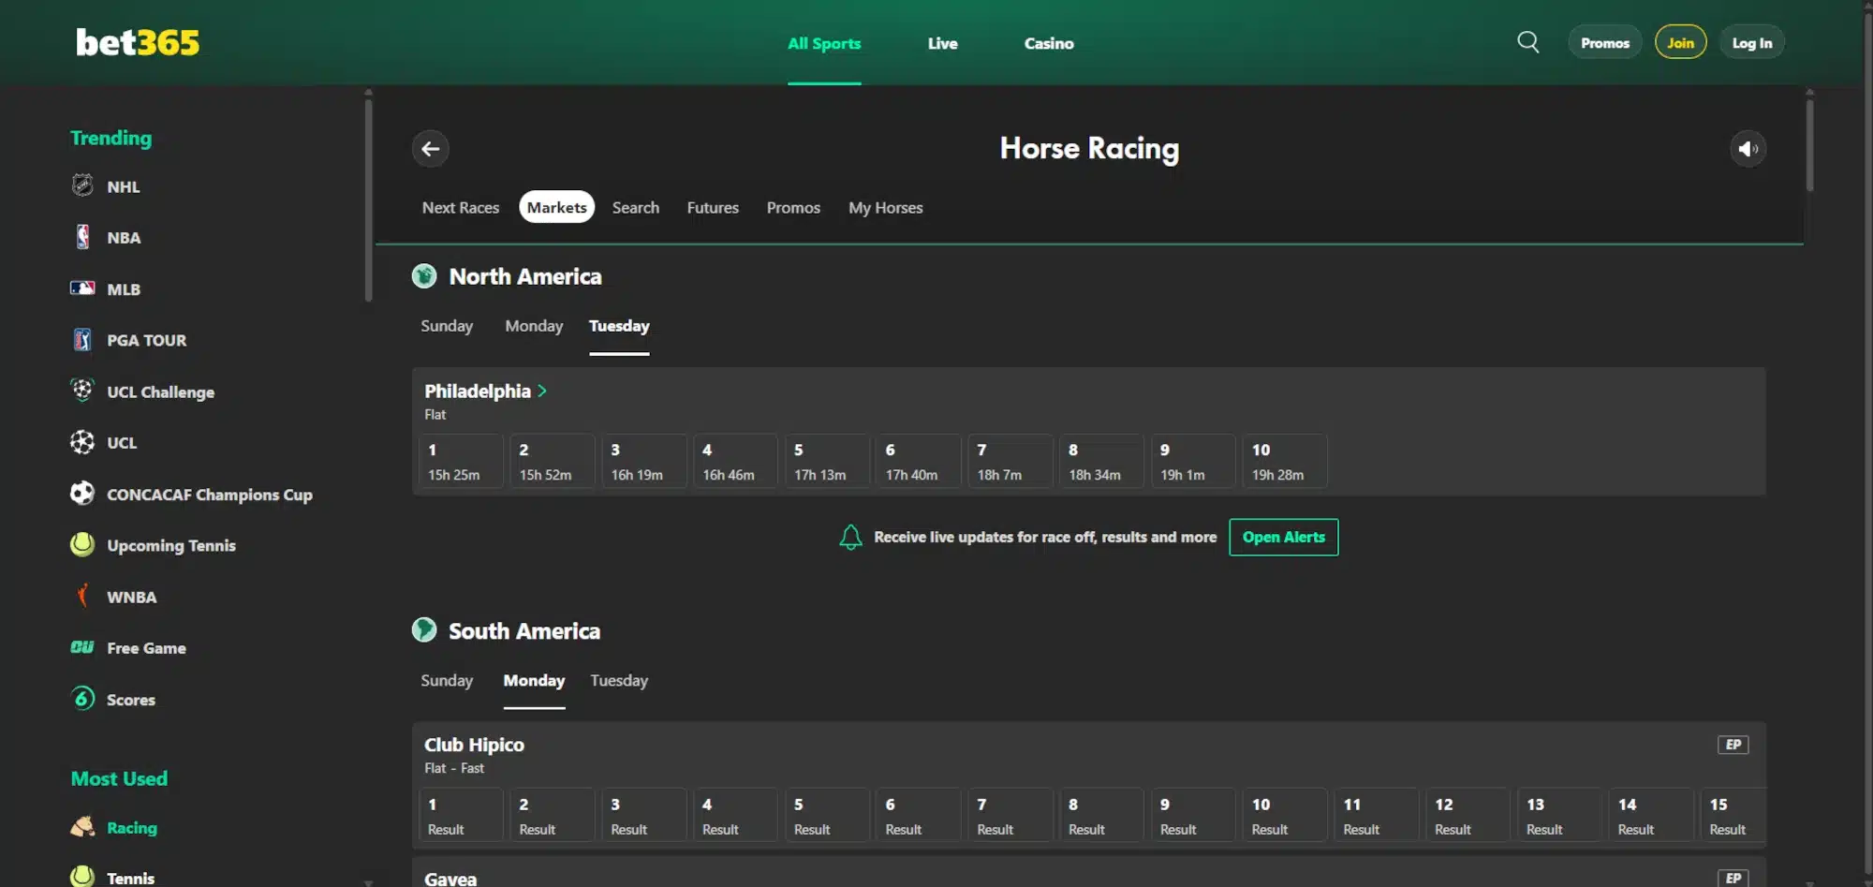Open Philadelphia race 6 at 17h 40m
Image resolution: width=1873 pixels, height=887 pixels.
(x=919, y=462)
